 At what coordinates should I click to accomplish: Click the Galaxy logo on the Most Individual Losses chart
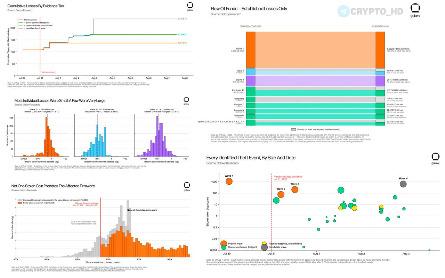[186, 101]
